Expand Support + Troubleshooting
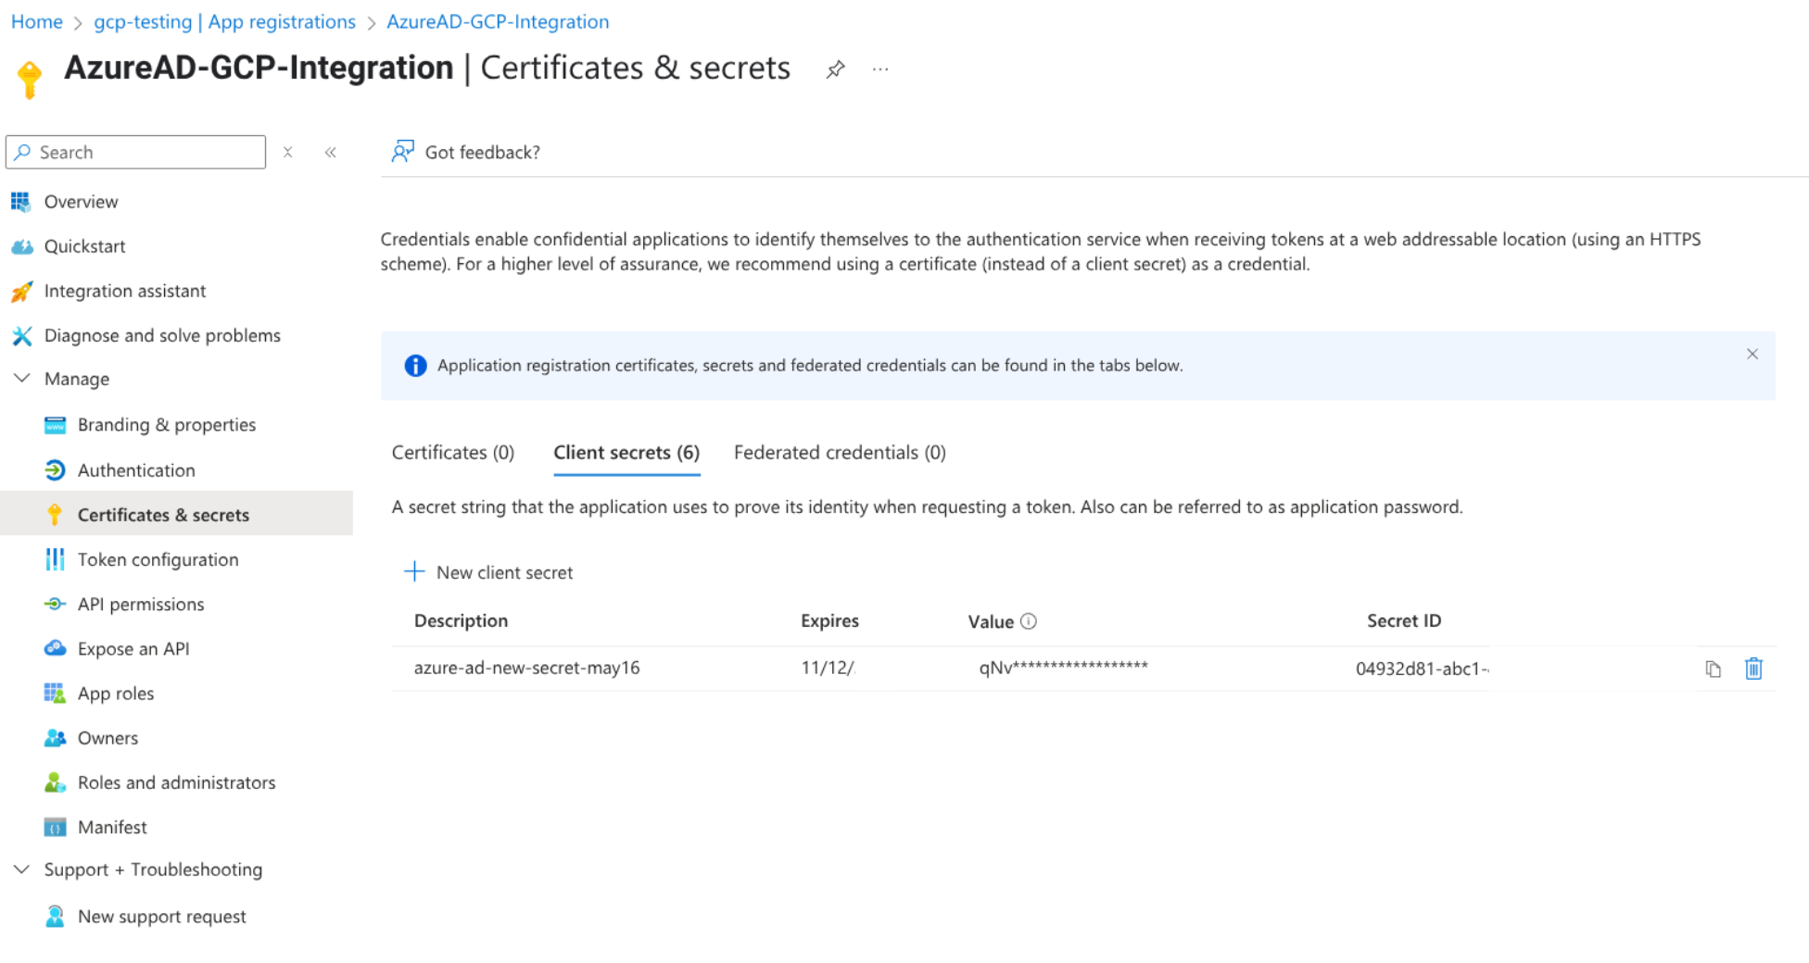 click(21, 869)
